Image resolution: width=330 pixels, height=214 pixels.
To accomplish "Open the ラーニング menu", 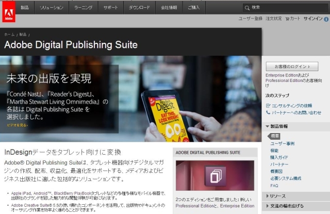I will point(84,8).
